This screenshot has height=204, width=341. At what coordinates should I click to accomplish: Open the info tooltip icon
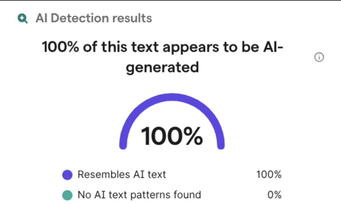click(319, 58)
